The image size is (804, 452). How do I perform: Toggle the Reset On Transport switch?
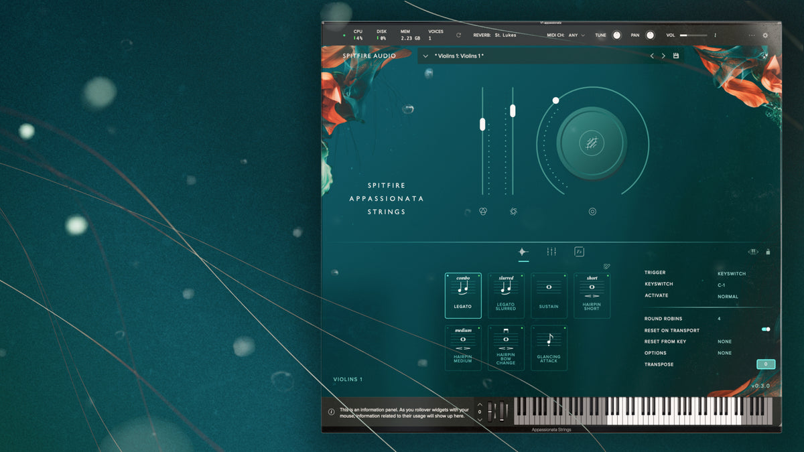(x=765, y=329)
